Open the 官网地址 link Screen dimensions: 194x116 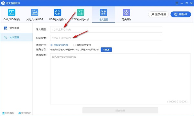pyautogui.click(x=25, y=113)
